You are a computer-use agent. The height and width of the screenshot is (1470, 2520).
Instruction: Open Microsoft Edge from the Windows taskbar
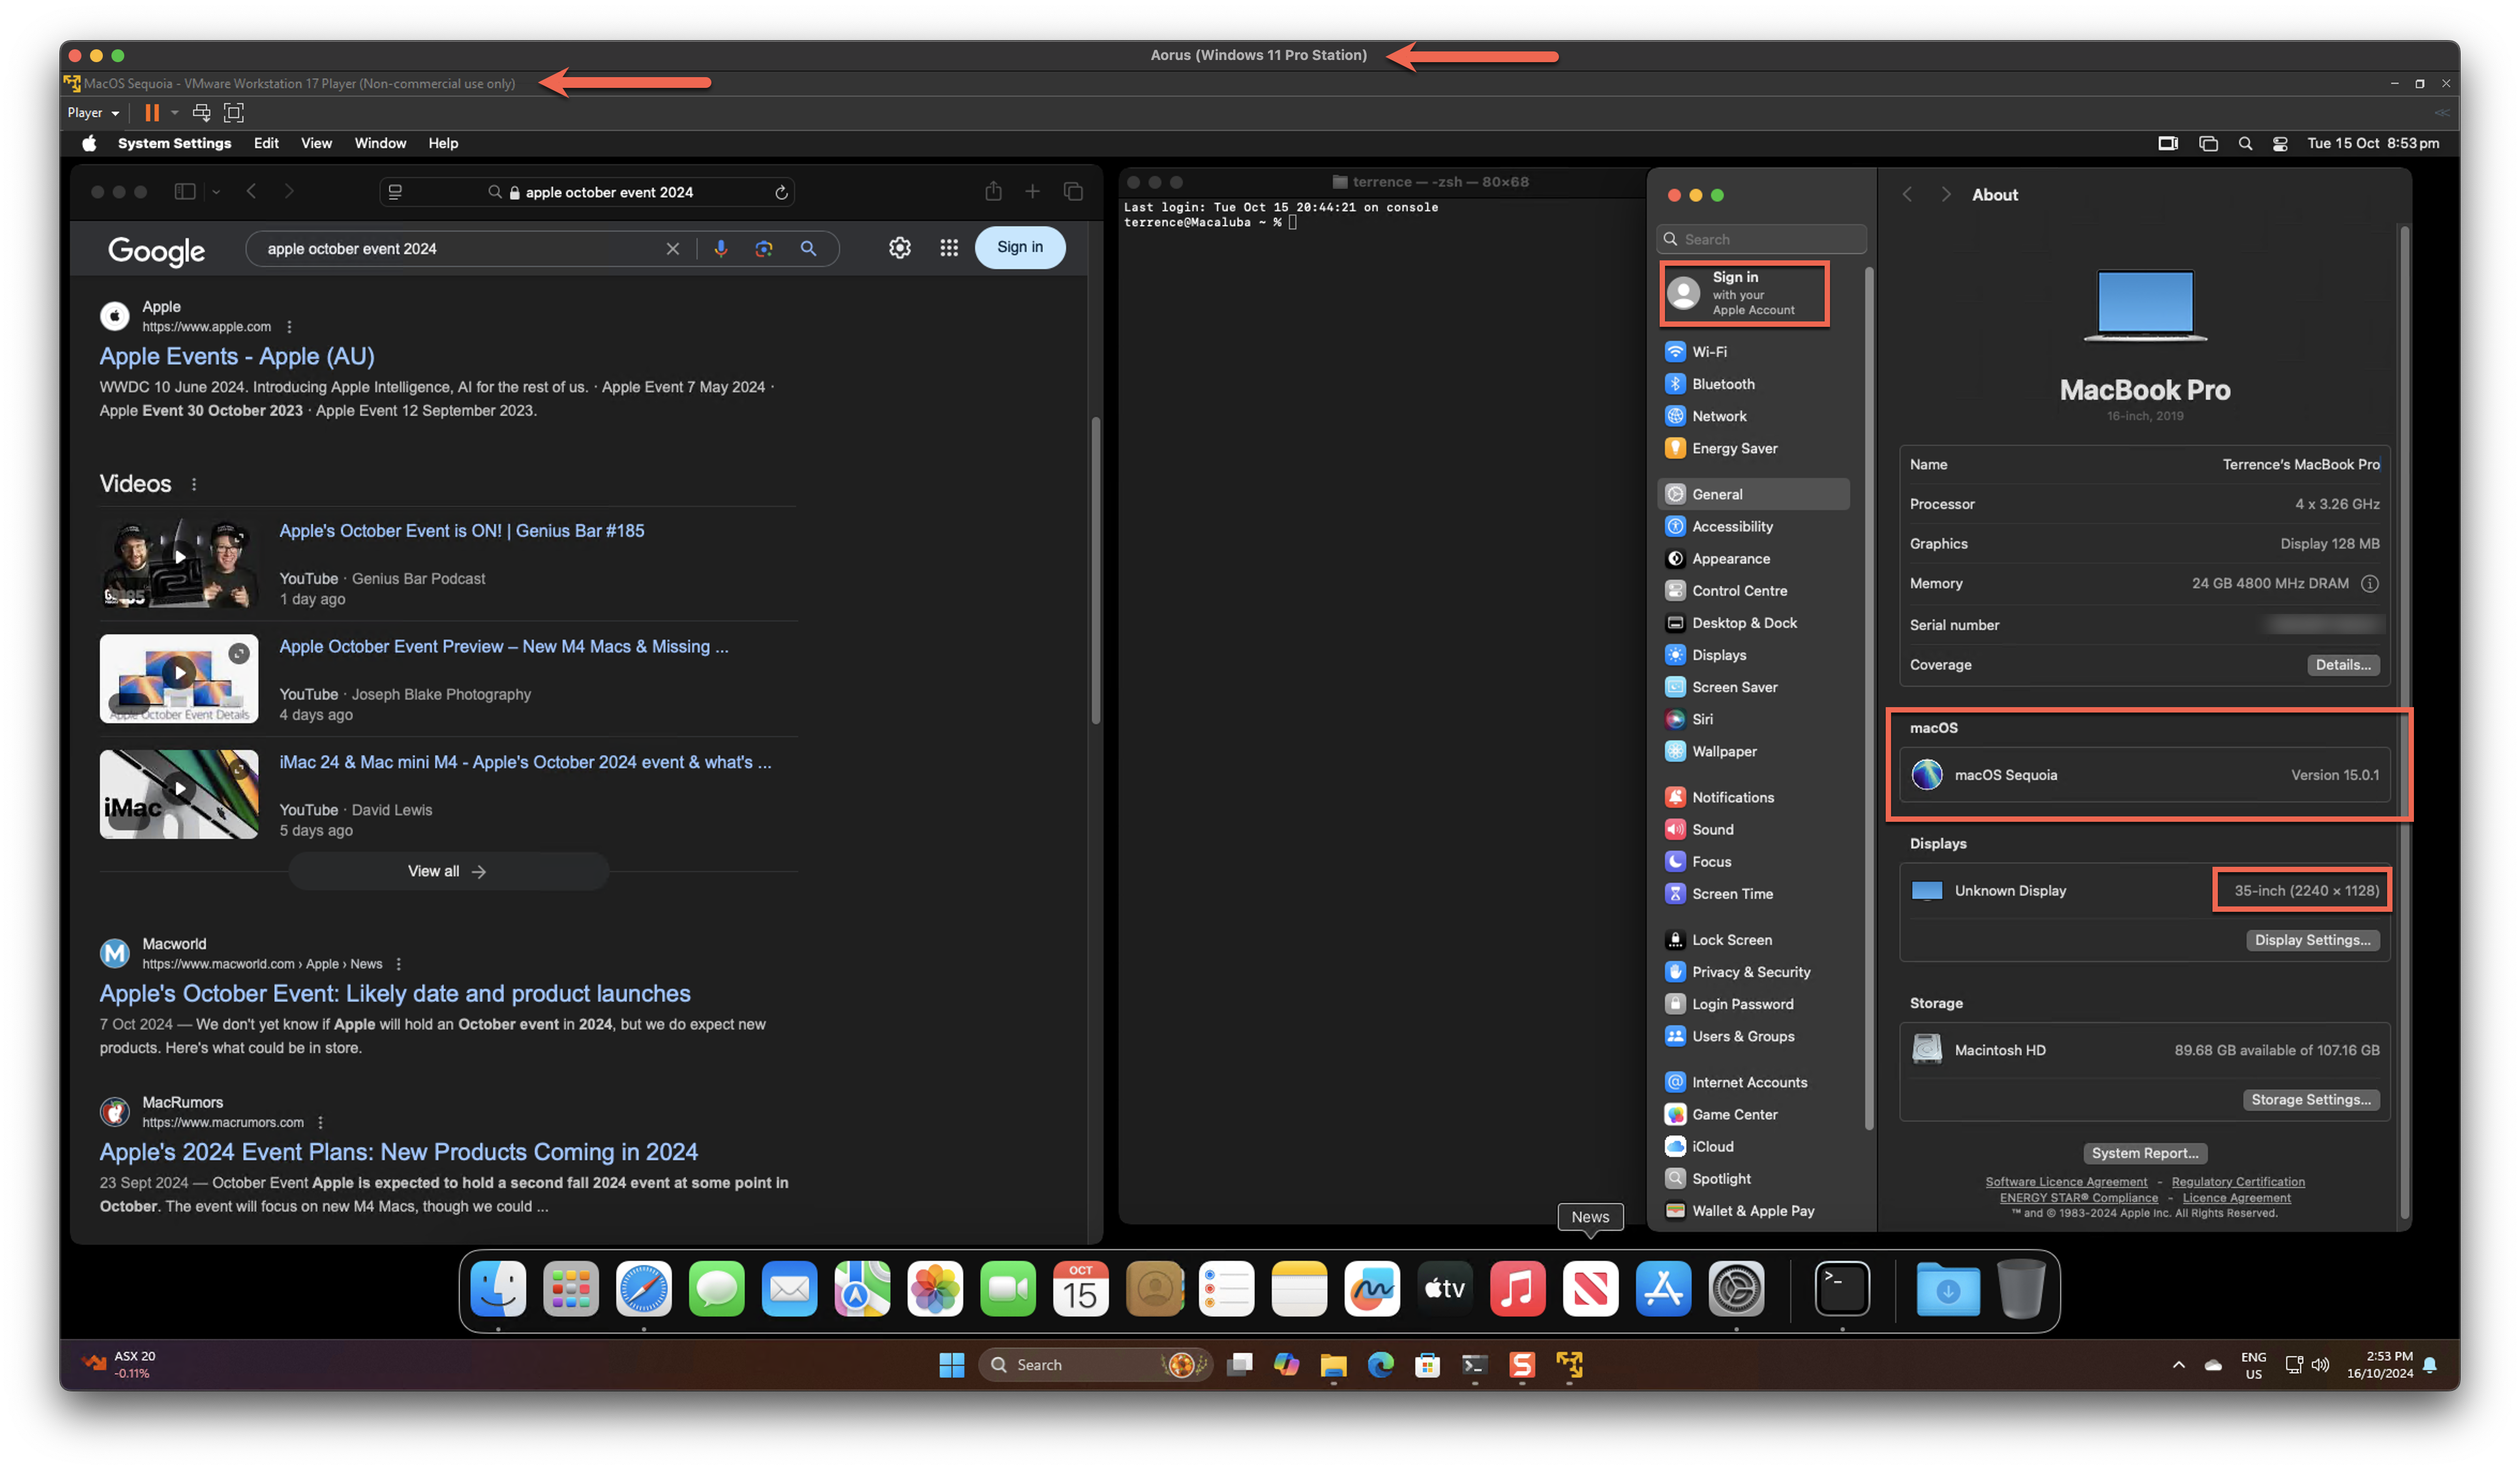coord(1382,1364)
